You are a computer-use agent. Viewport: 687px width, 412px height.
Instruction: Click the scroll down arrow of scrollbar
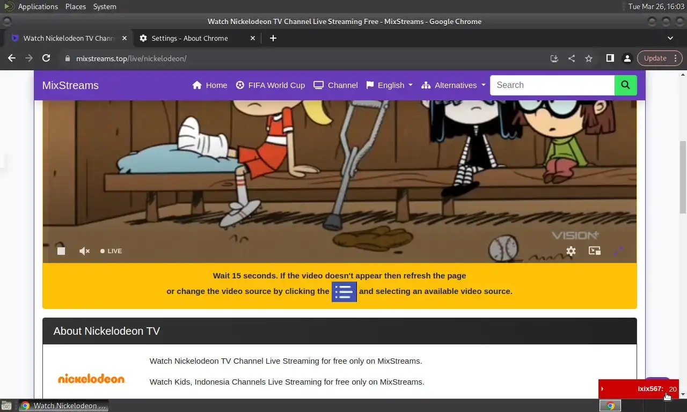coord(683,394)
